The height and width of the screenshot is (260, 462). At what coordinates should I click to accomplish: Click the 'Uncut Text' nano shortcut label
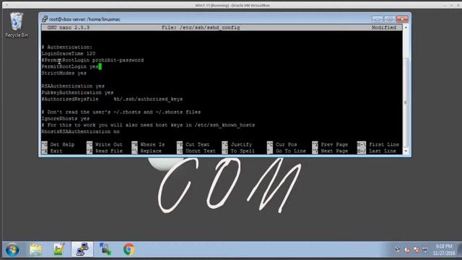201,151
